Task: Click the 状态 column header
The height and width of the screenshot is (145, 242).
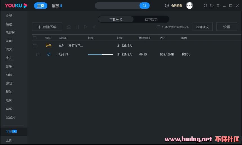Action: [x=48, y=38]
